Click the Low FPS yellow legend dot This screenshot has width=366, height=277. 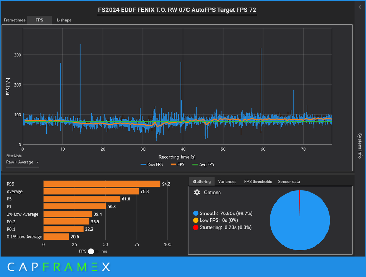click(x=195, y=220)
